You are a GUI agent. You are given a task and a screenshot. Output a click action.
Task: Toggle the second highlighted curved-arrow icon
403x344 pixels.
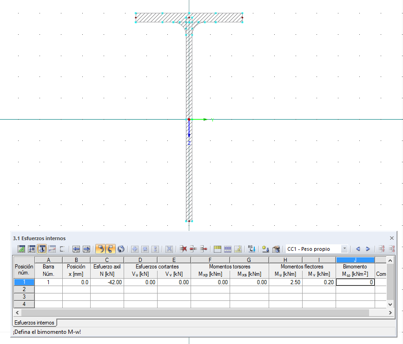click(x=111, y=249)
